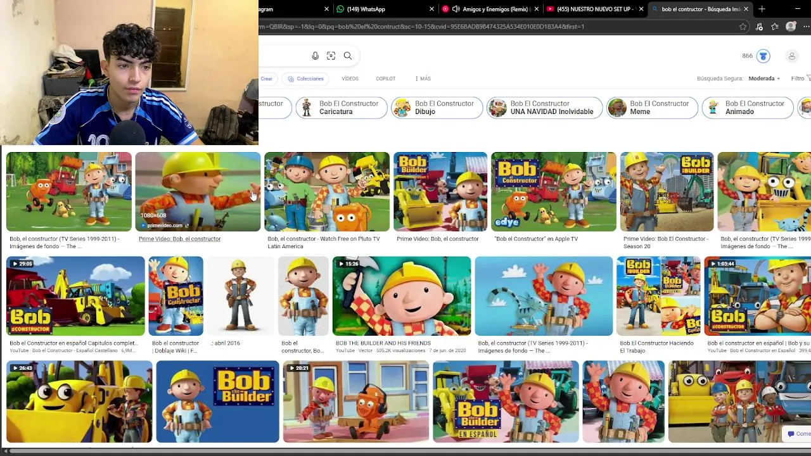Open the Filtro options
This screenshot has height=456, width=811.
tap(800, 79)
